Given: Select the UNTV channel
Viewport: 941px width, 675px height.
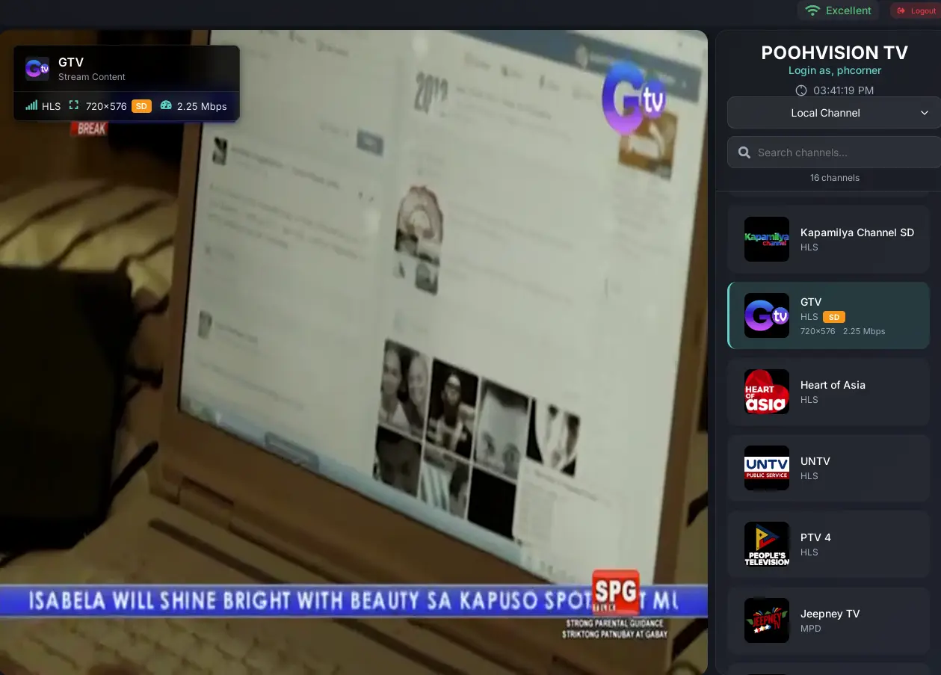Looking at the screenshot, I should pyautogui.click(x=828, y=468).
